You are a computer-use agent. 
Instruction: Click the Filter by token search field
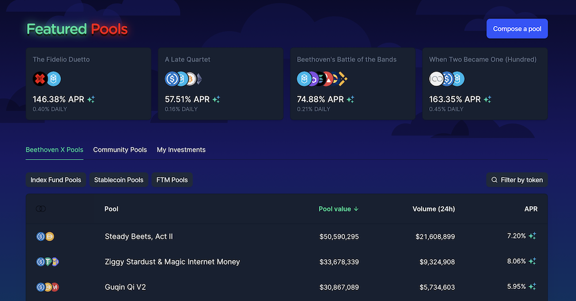[517, 180]
